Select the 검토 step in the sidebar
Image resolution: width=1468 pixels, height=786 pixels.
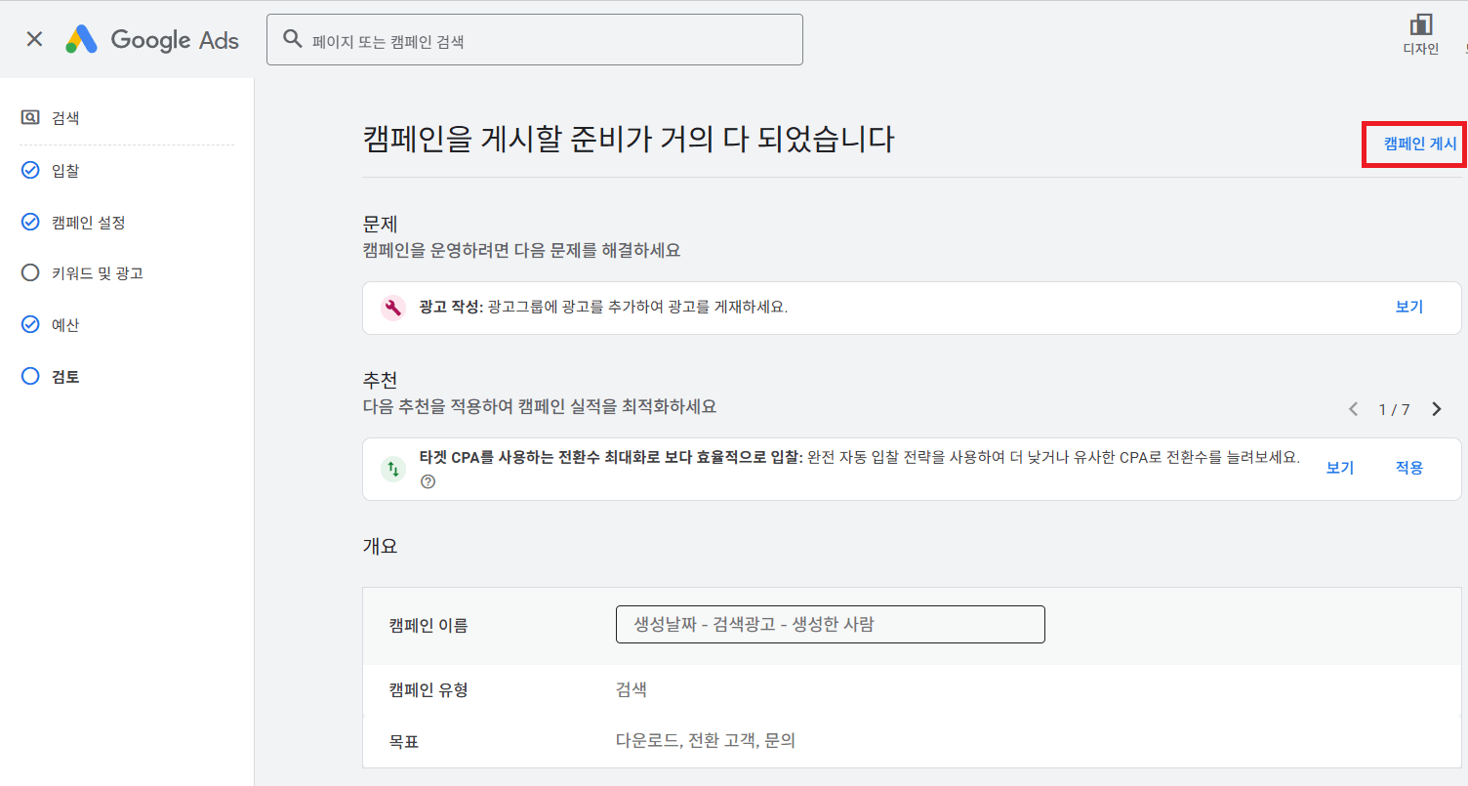pos(65,377)
